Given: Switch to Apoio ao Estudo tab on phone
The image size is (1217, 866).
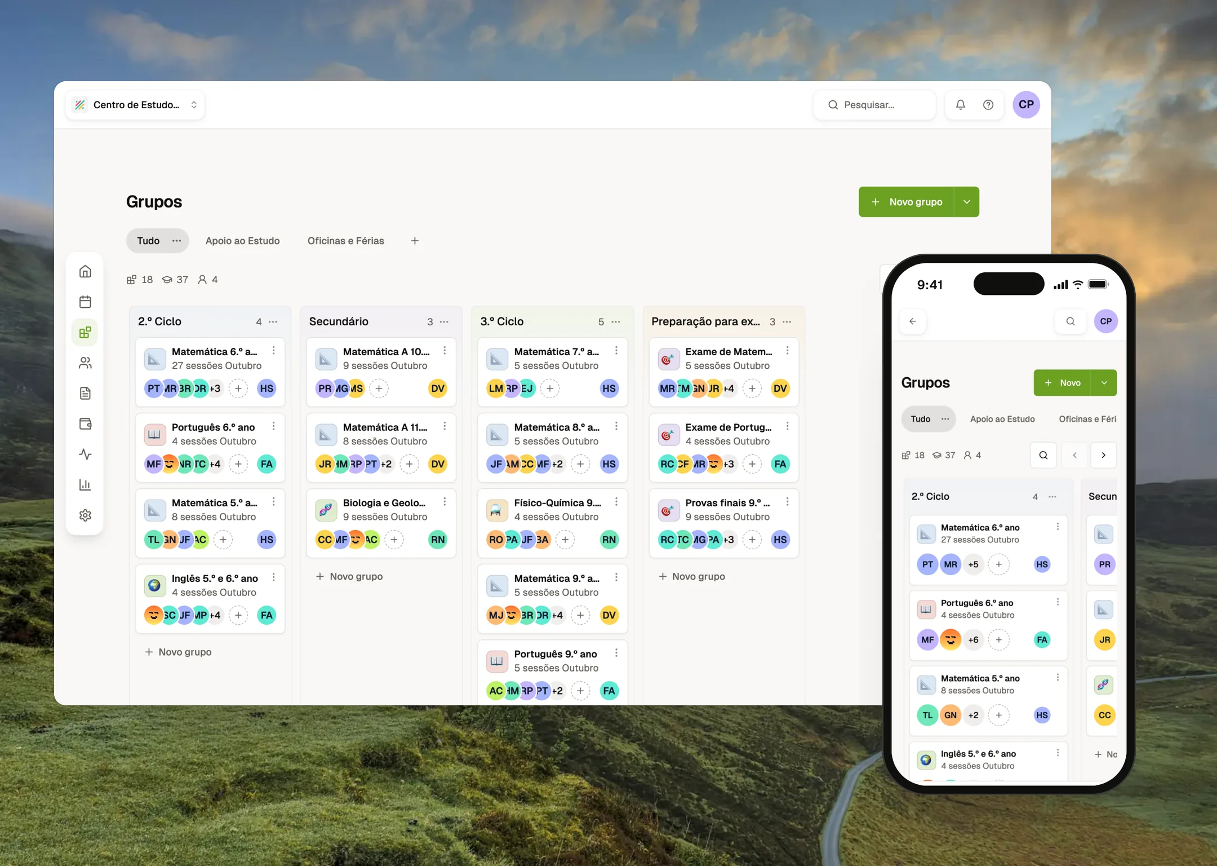Looking at the screenshot, I should 1002,419.
